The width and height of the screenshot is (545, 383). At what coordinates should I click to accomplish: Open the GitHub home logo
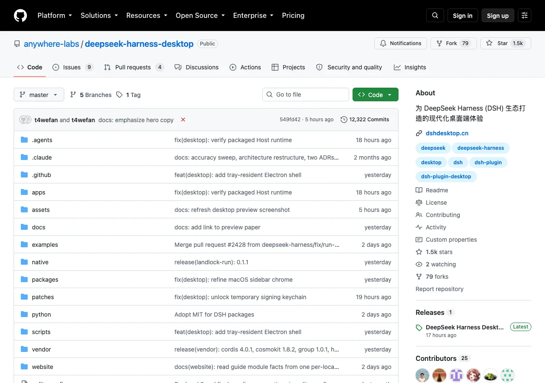click(20, 15)
